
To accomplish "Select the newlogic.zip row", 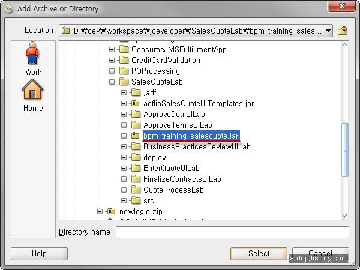I will (141, 211).
